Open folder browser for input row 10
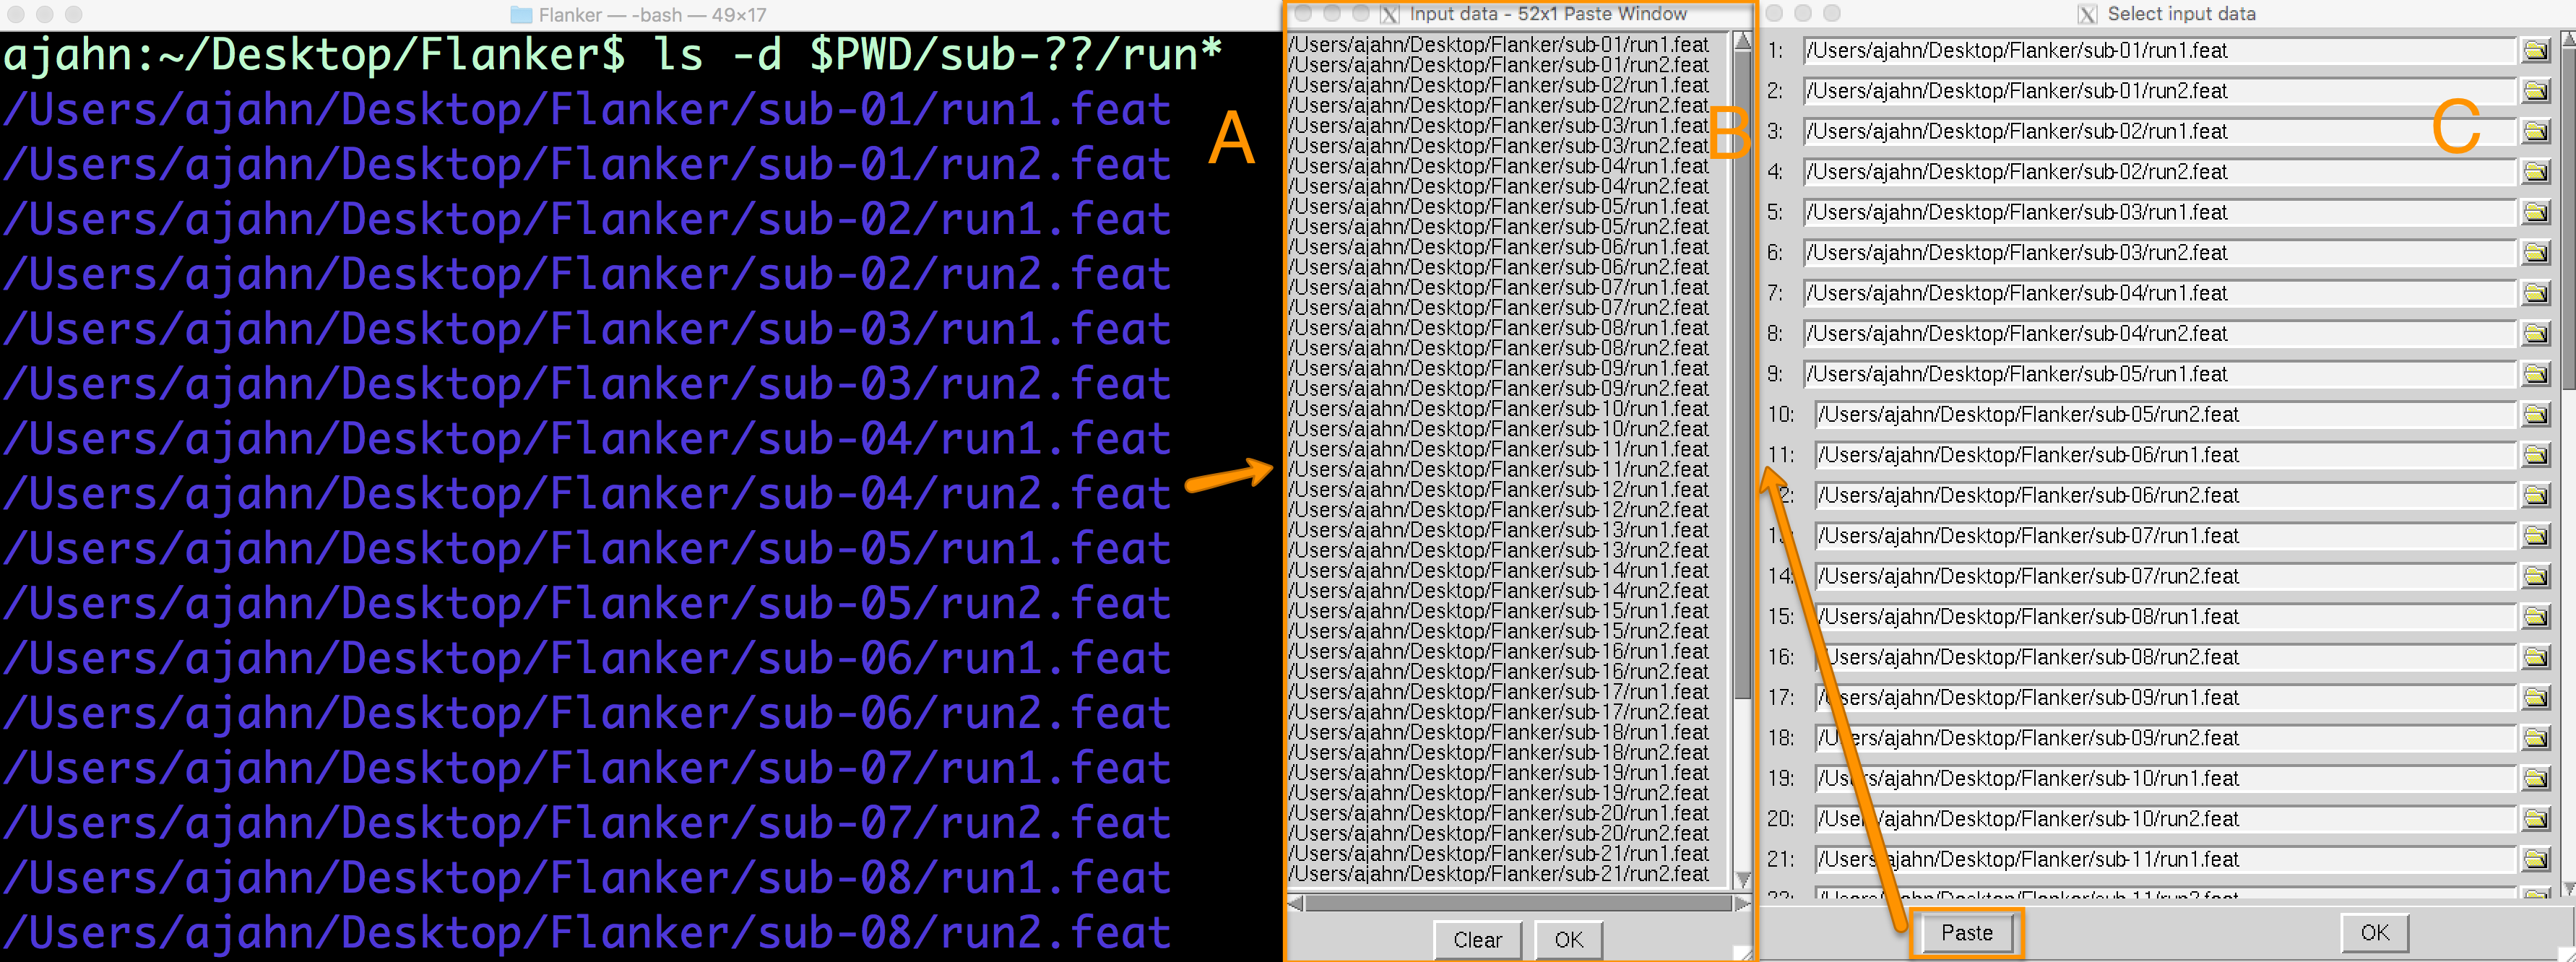2576x962 pixels. [x=2536, y=414]
